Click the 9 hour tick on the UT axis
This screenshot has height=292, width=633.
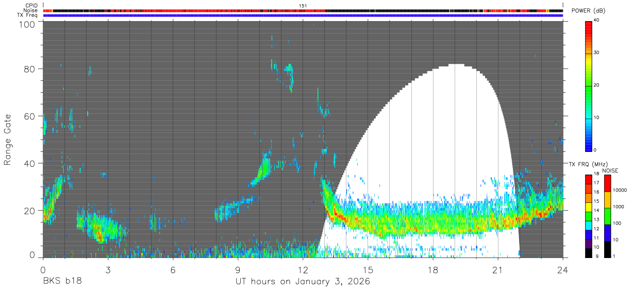pyautogui.click(x=238, y=269)
